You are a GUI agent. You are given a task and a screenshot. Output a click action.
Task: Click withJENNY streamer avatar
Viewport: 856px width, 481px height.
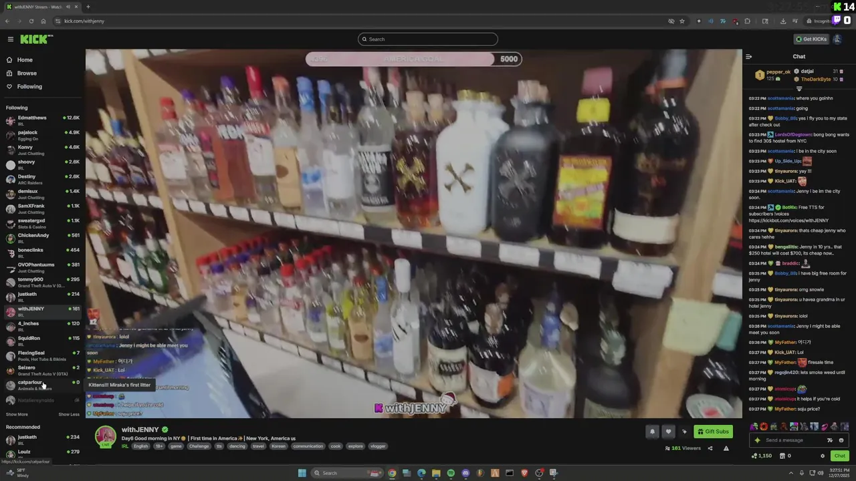click(105, 437)
